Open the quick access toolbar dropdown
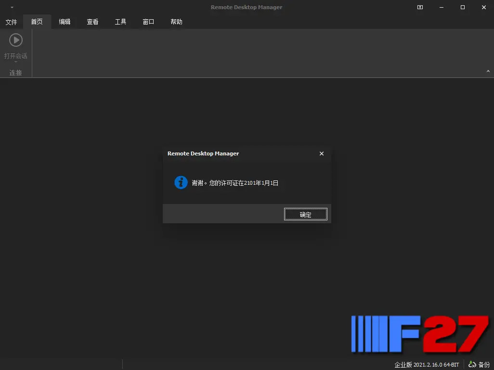Screen dimensions: 494x370 pyautogui.click(x=12, y=7)
